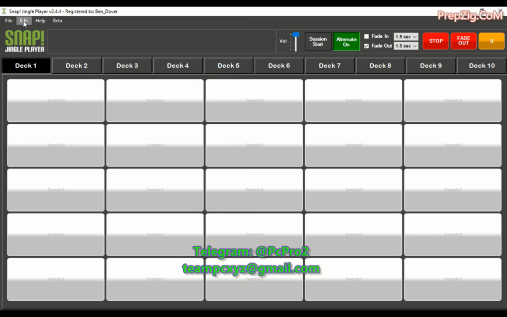Click the Snap! Jingle Player logo
Screen dimensions: 507x317
tap(25, 41)
